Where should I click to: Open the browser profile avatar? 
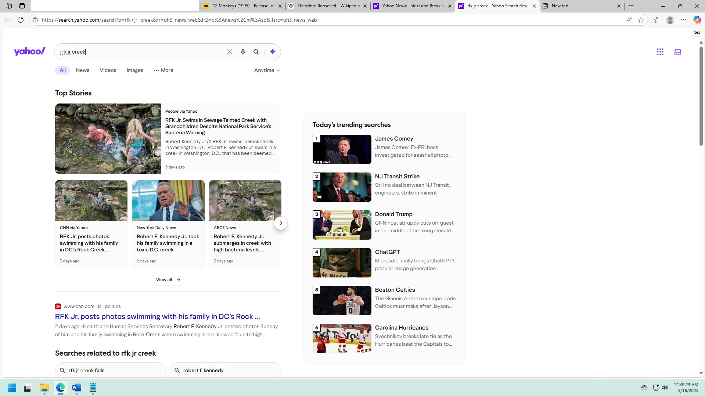[670, 20]
